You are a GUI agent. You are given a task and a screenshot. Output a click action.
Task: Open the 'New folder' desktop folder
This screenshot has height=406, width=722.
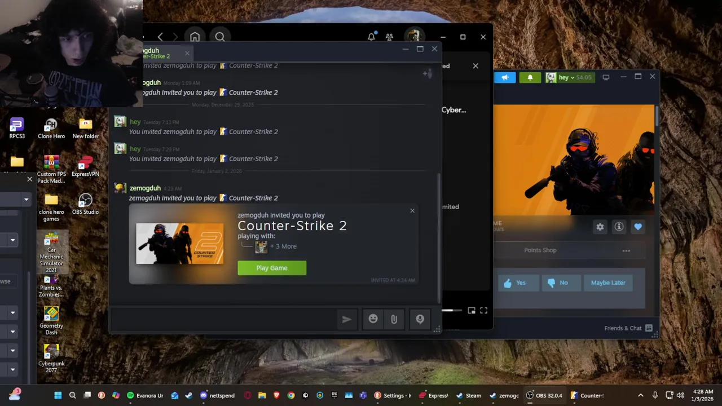[85, 128]
